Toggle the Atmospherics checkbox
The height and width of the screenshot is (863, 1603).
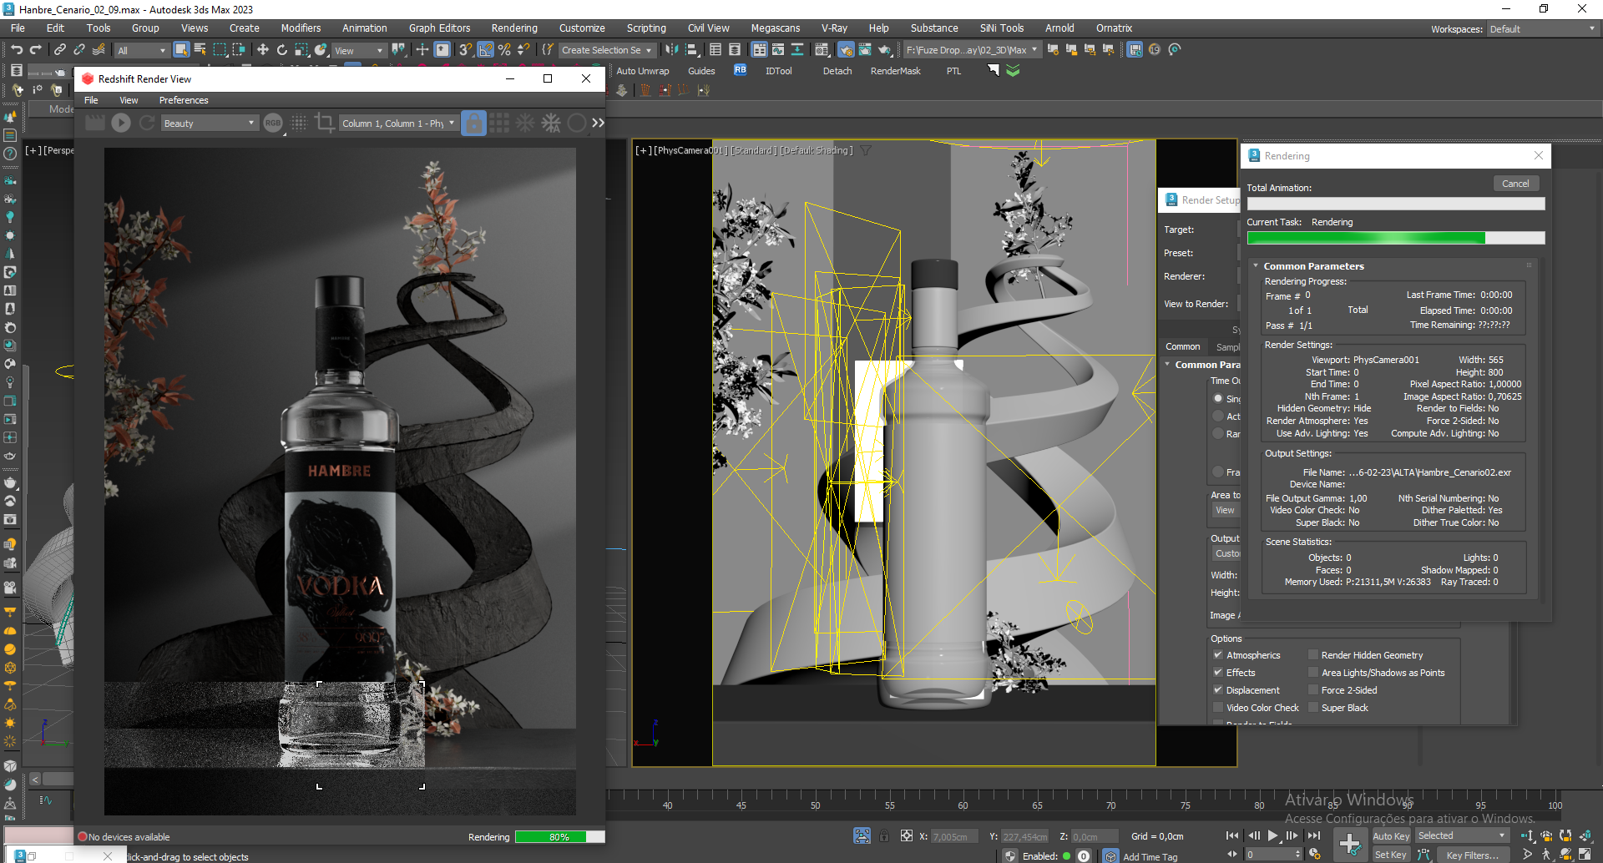click(x=1218, y=655)
